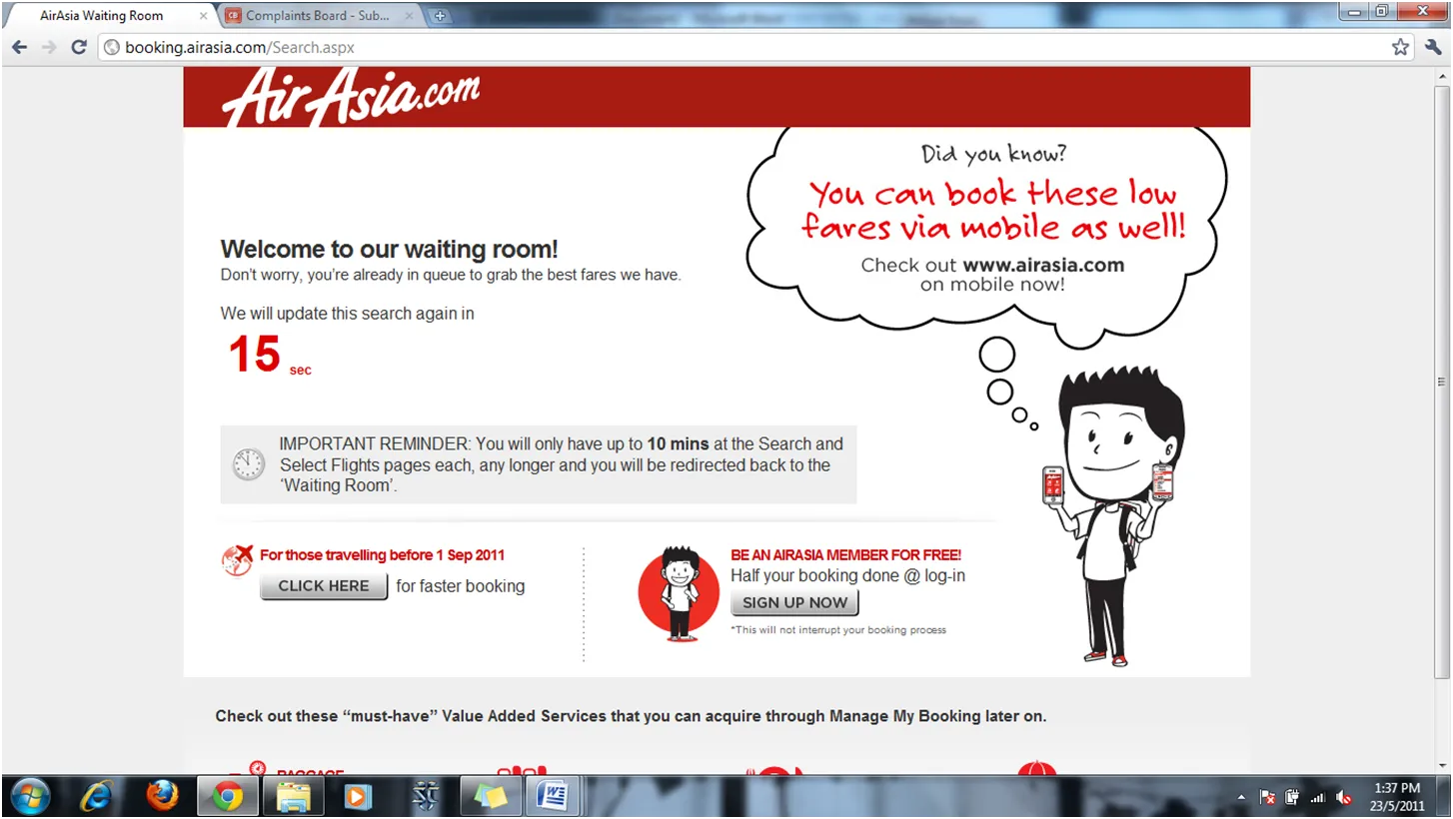Screen dimensions: 1453x819
Task: Click the SIGN UP NOW button
Action: (x=794, y=603)
